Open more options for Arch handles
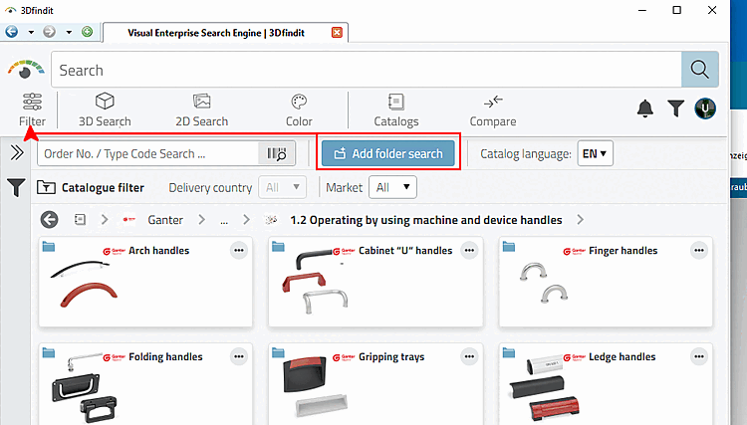This screenshot has width=747, height=425. tap(239, 251)
